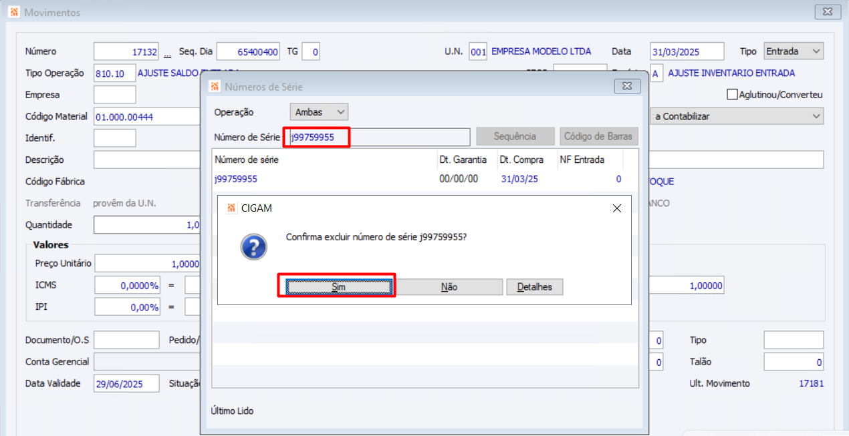849x436 pixels.
Task: Open the Tipo dropdown showing Entrada
Action: [794, 51]
